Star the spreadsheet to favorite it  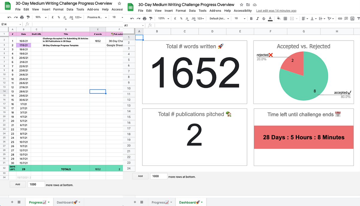tap(241, 5)
